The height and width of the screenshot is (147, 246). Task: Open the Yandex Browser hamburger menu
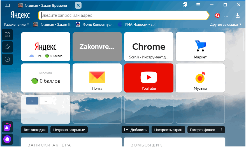198,5
